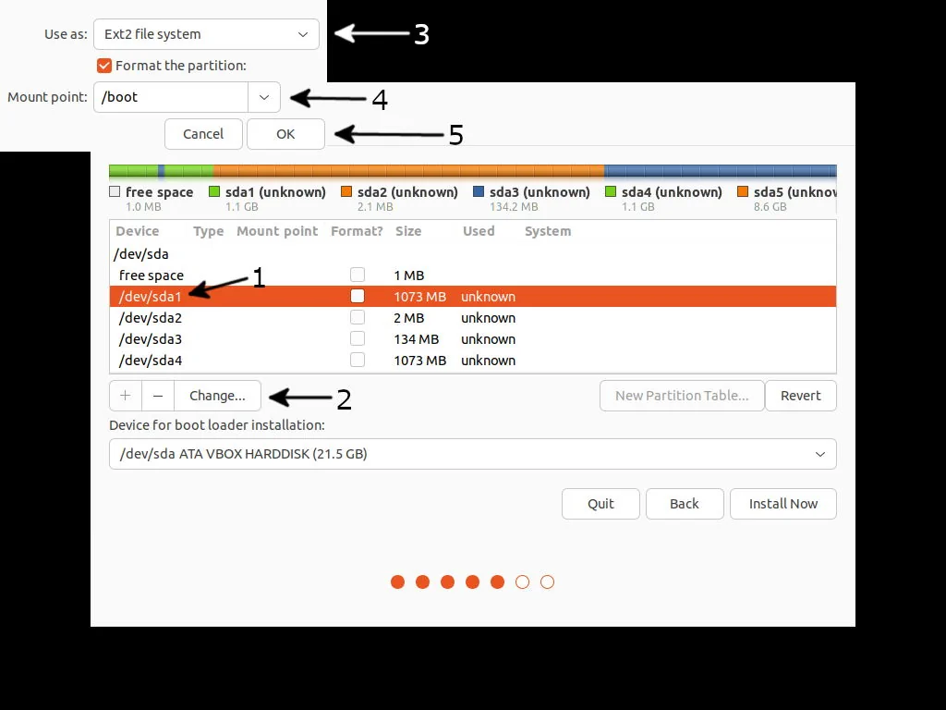
Task: Open the Change... partition dialog
Action: pos(216,395)
